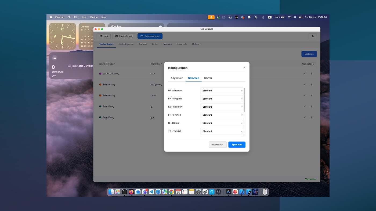The width and height of the screenshot is (376, 211).
Task: Click the orange microphone menu bar icon
Action: point(211,17)
